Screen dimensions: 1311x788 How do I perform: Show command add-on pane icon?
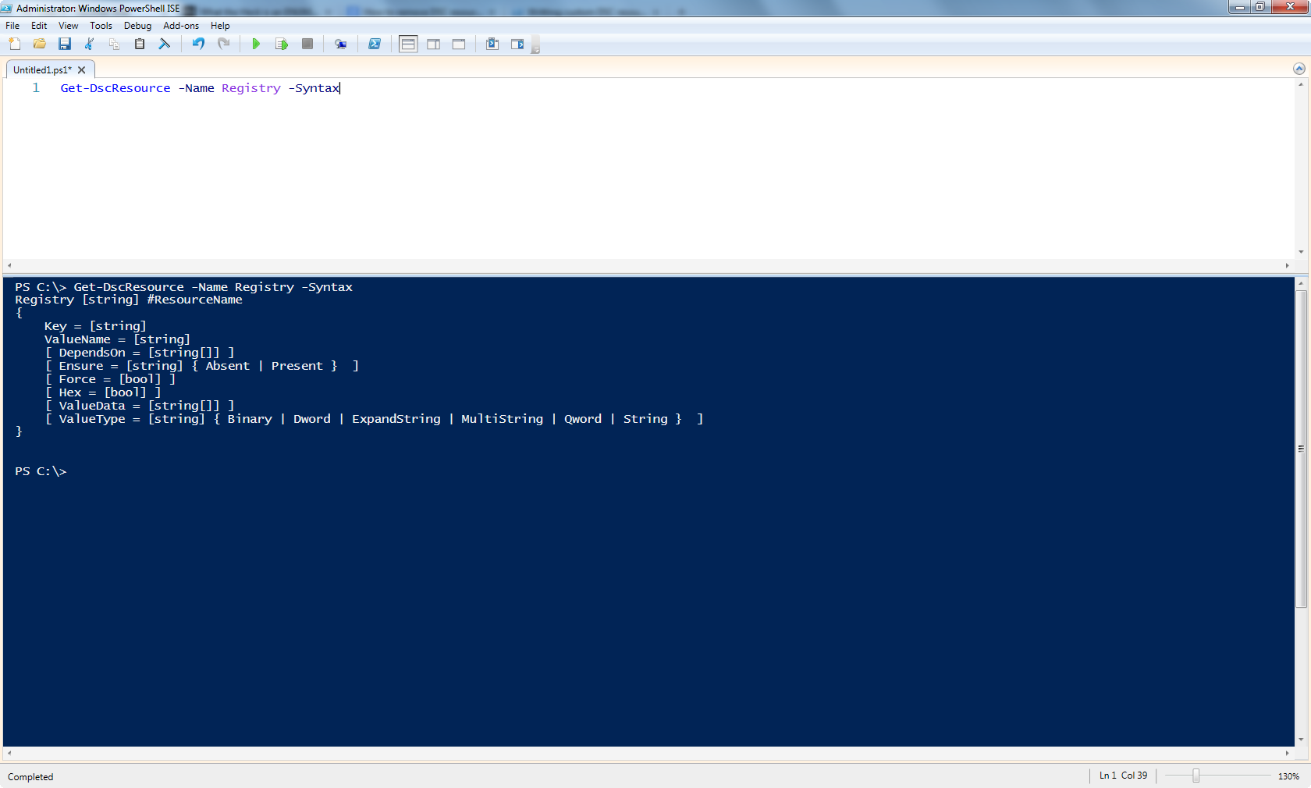coord(517,44)
